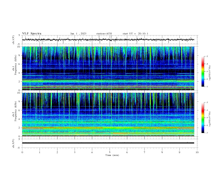Click the "station=ATH" label
Screen dimensions: 222x171
(x=104, y=34)
